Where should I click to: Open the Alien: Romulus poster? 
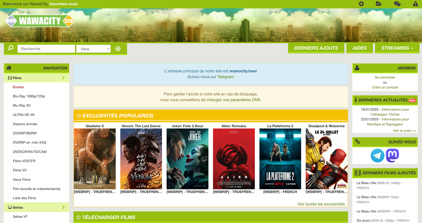point(234,159)
